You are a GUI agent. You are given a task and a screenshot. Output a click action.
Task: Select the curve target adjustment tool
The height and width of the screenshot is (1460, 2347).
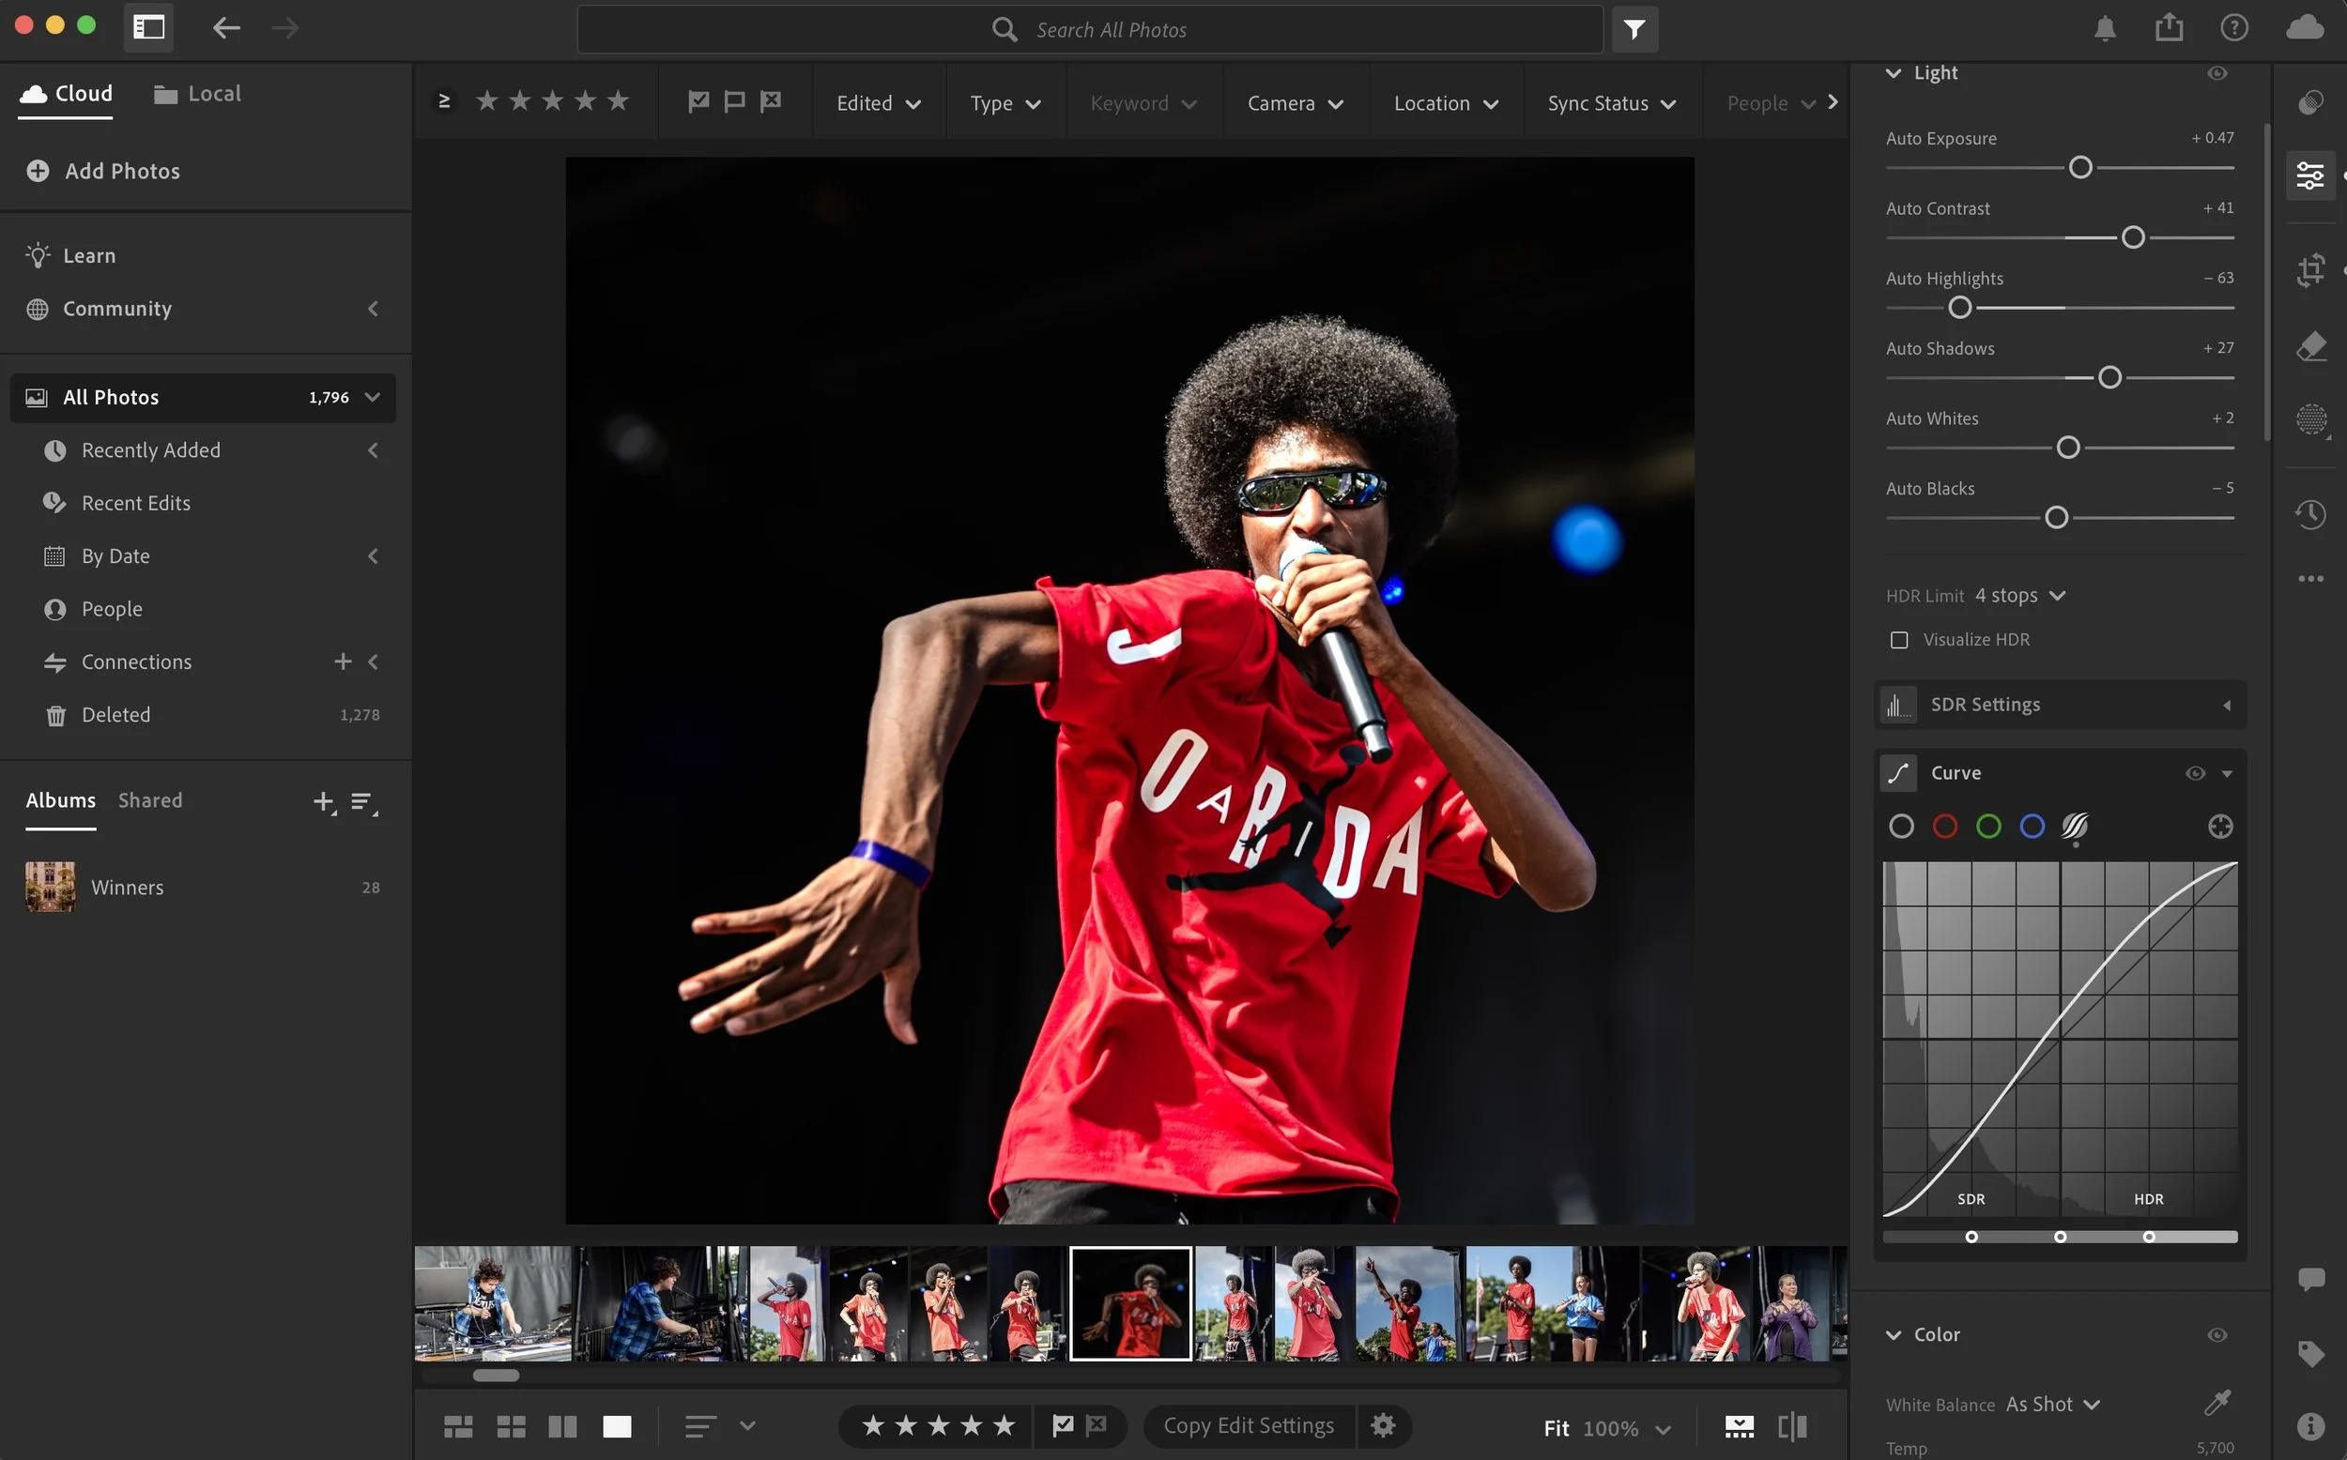point(2219,827)
